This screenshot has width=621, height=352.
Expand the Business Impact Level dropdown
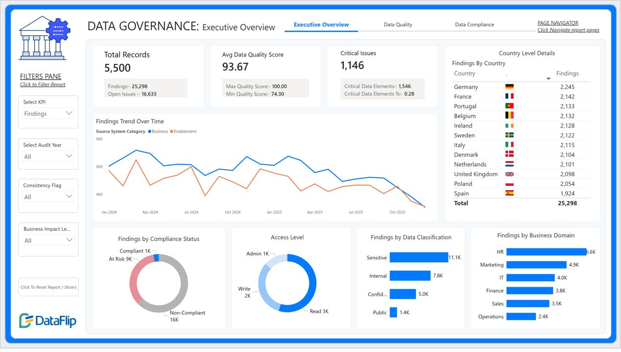click(48, 240)
